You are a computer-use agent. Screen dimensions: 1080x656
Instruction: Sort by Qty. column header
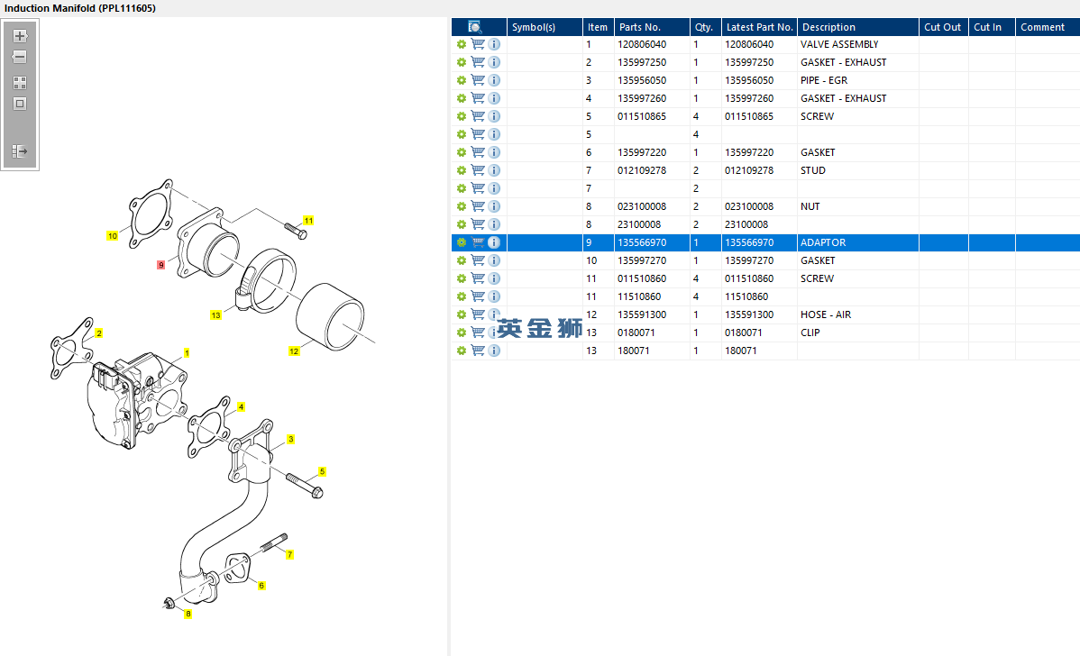(705, 27)
